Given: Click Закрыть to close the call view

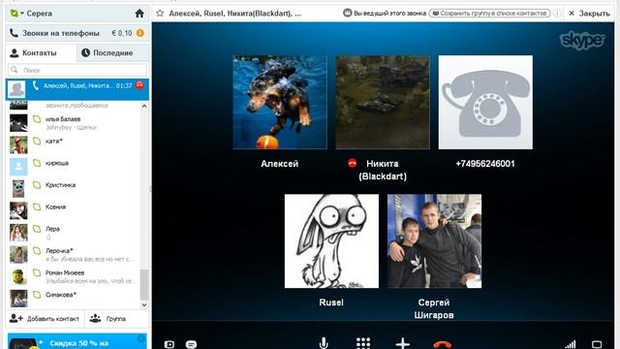Looking at the screenshot, I should [589, 14].
